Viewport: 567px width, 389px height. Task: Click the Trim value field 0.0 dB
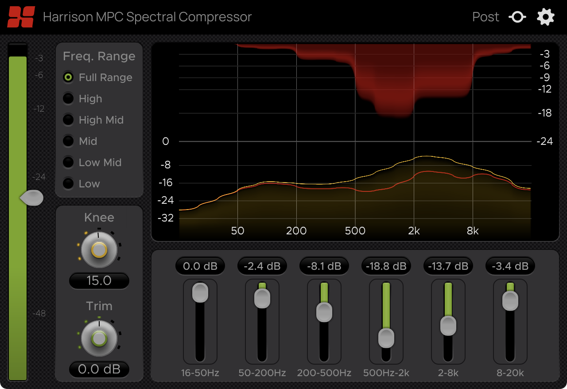click(99, 370)
